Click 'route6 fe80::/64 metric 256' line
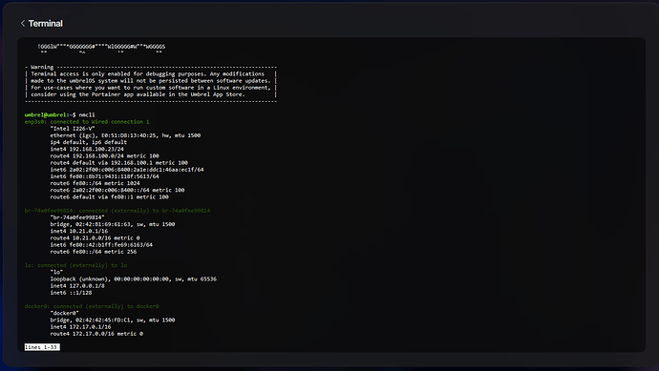 point(94,252)
